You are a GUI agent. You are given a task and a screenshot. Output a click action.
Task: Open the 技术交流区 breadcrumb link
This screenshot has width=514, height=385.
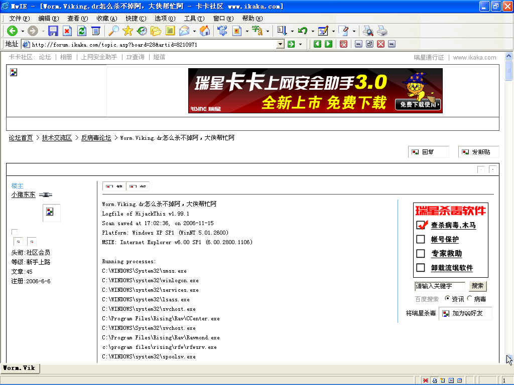pyautogui.click(x=57, y=138)
